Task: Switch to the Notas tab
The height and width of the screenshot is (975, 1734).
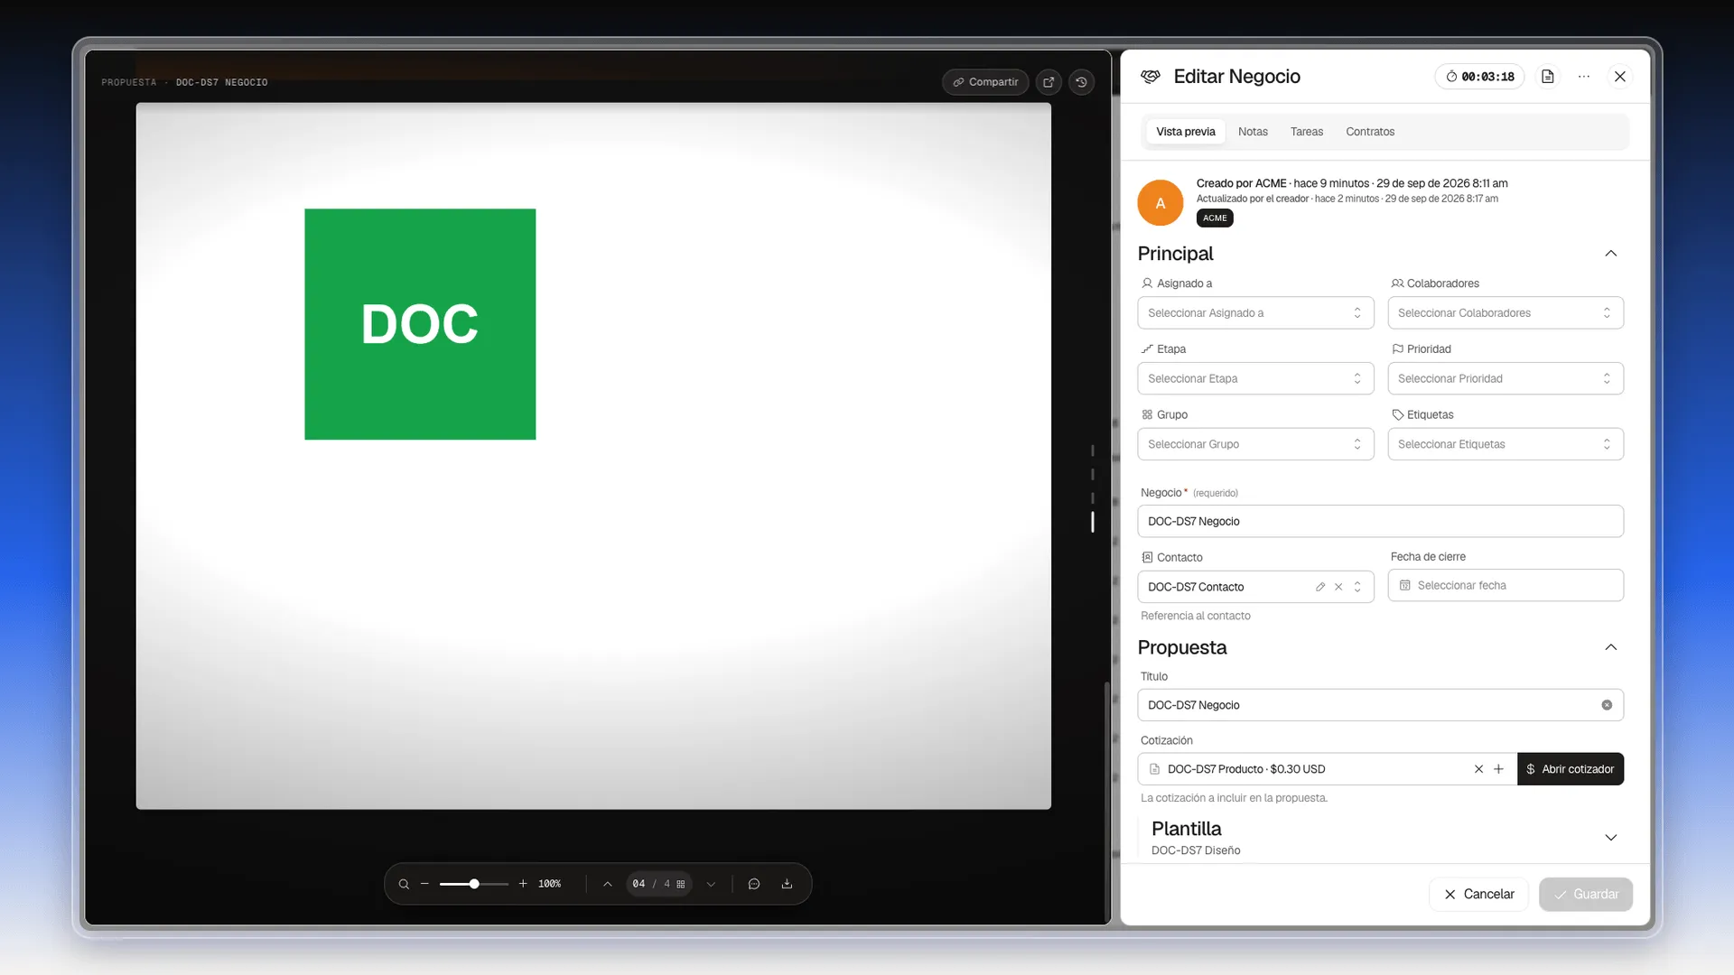Action: pos(1253,132)
